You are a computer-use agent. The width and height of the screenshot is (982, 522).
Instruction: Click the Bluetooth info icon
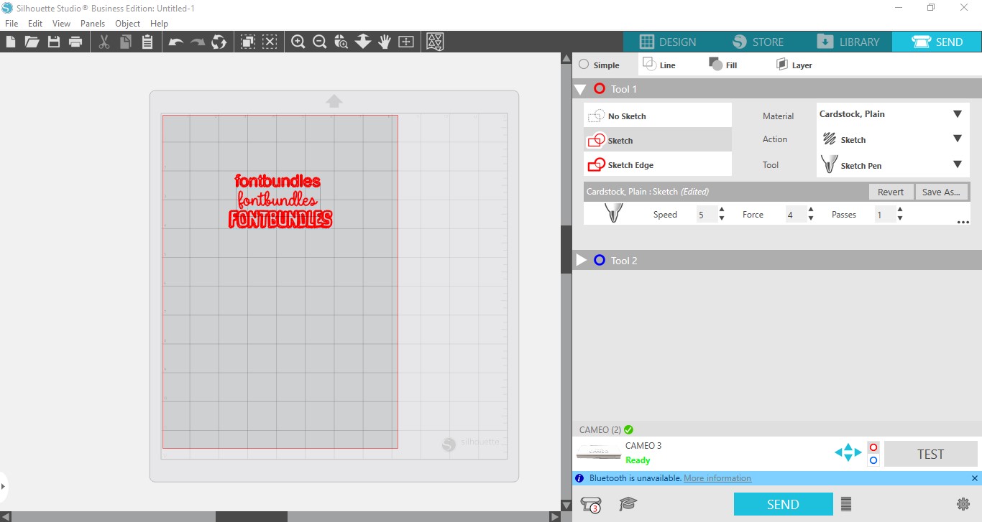pyautogui.click(x=579, y=478)
